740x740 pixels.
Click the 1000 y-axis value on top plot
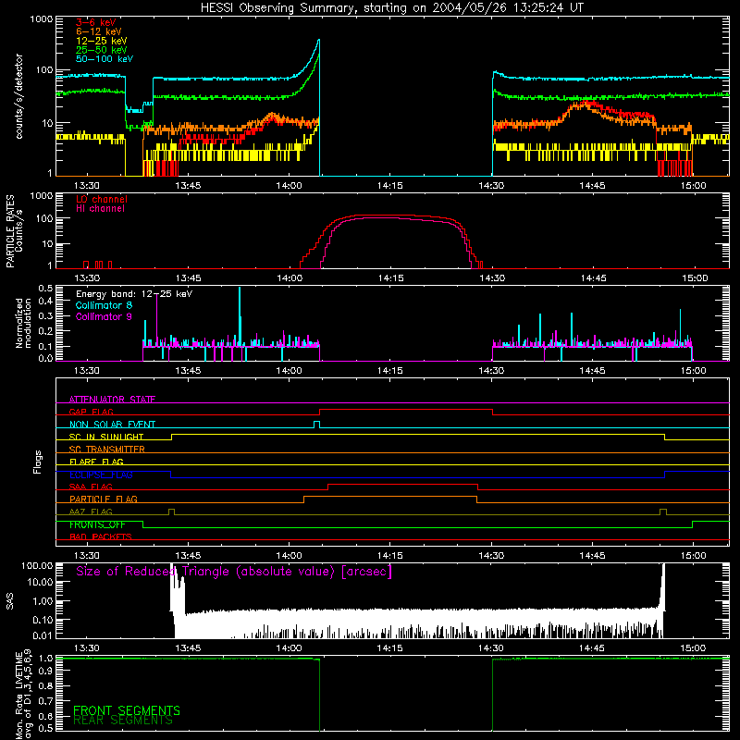coord(42,19)
